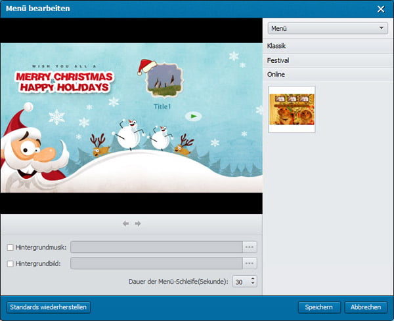This screenshot has width=394, height=321.
Task: Browse for a Hintergrundbild file
Action: coord(250,263)
